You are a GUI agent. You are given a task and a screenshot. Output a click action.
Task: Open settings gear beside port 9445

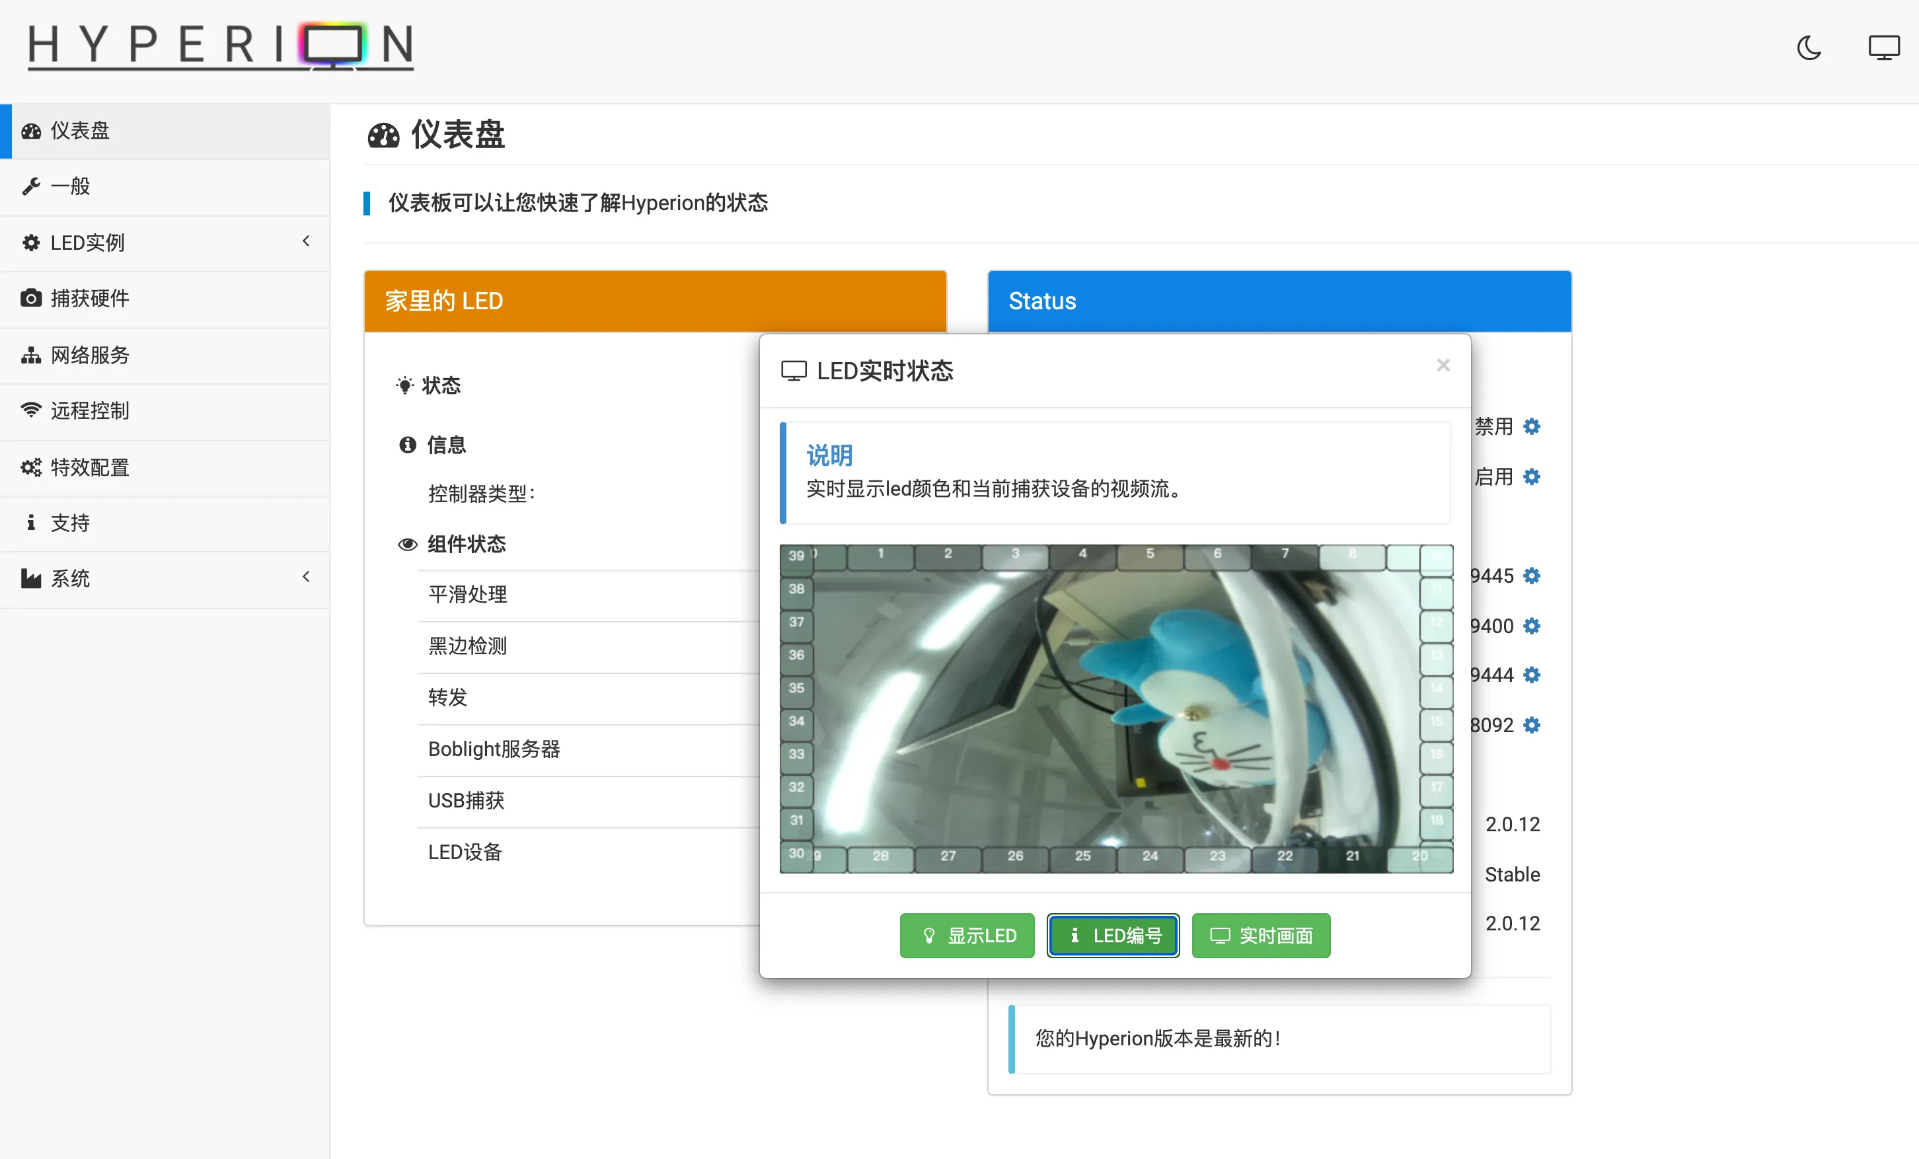1531,576
